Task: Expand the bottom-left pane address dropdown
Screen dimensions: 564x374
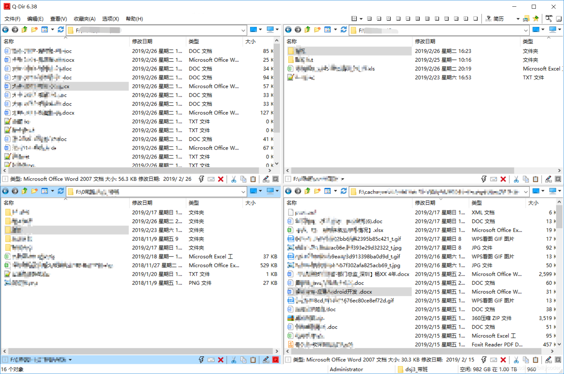Action: (243, 192)
